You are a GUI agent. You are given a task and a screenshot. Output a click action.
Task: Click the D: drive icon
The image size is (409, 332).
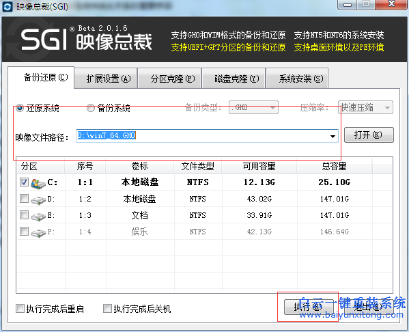[x=38, y=200]
